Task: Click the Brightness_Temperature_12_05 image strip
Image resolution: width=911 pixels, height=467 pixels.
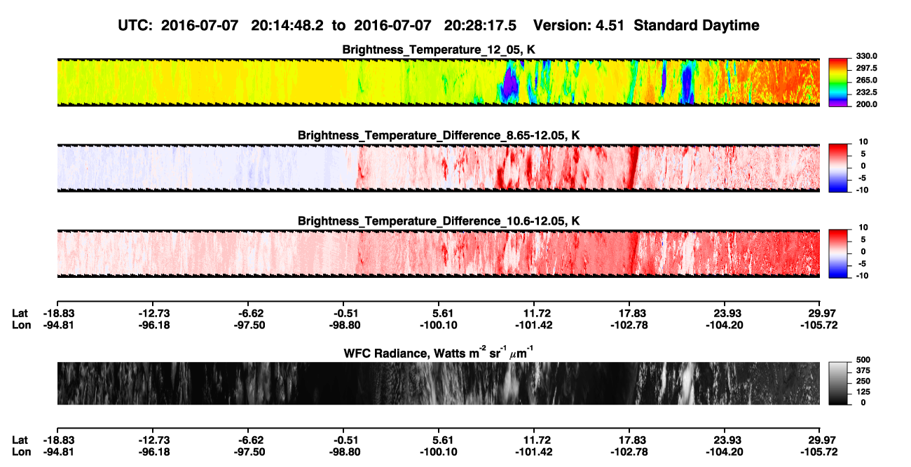Action: tap(438, 82)
